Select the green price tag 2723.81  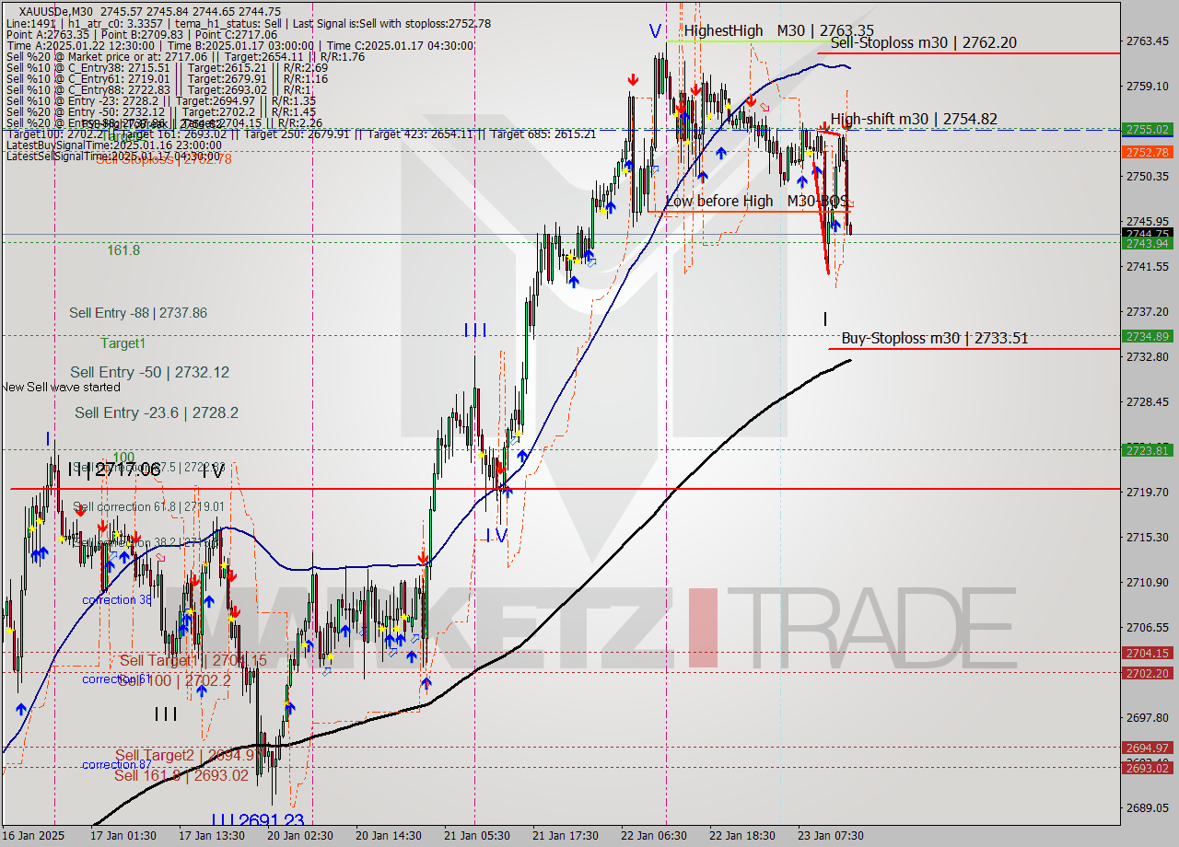coord(1148,450)
